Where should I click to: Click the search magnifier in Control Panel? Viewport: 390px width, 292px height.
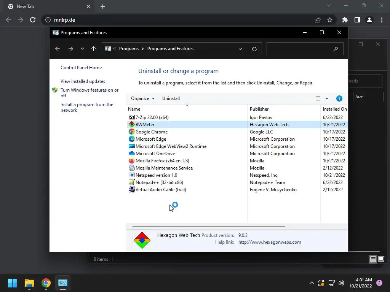click(336, 49)
